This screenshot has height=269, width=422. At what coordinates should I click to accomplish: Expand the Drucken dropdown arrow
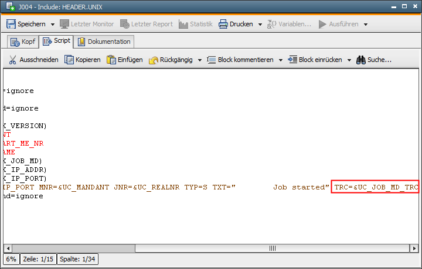click(x=260, y=25)
